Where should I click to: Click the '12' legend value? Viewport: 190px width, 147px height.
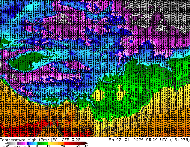point(49,146)
